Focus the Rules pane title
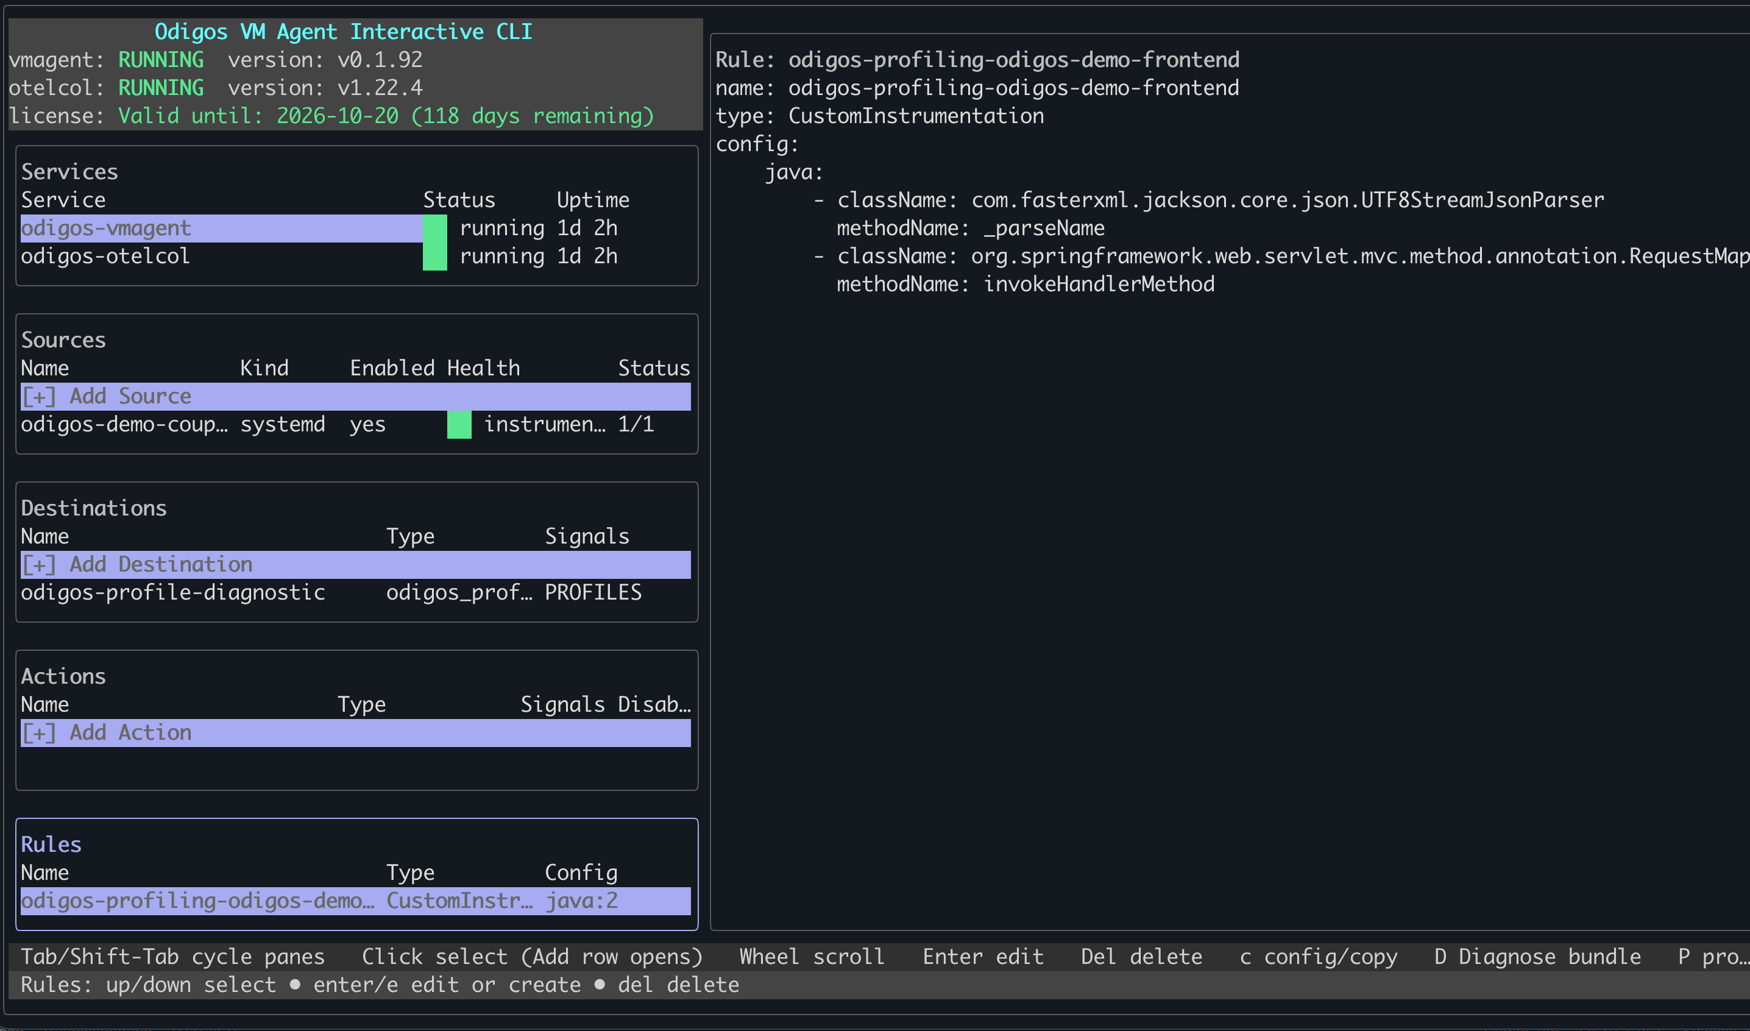The height and width of the screenshot is (1031, 1750). pos(51,844)
